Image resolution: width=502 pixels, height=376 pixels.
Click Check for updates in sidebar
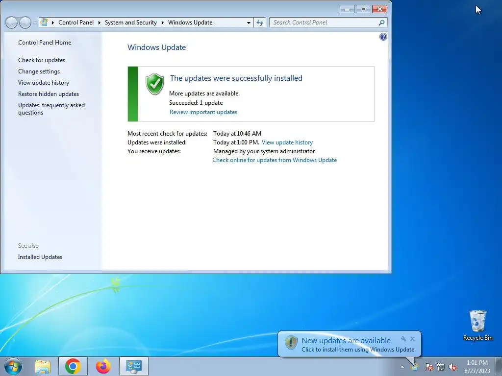[x=42, y=60]
